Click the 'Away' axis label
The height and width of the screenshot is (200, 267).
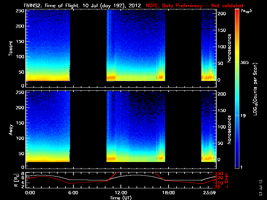click(11, 130)
